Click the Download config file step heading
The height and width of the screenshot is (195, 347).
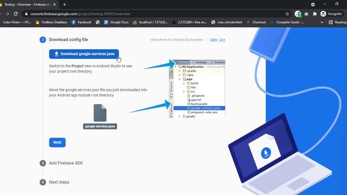pyautogui.click(x=68, y=40)
